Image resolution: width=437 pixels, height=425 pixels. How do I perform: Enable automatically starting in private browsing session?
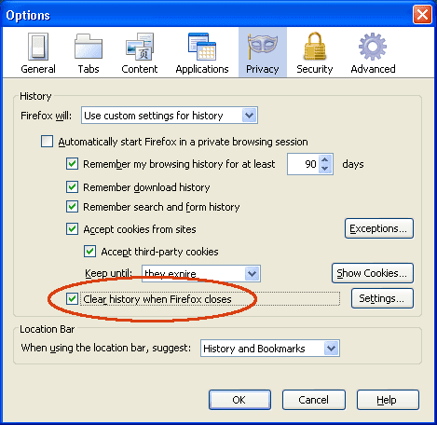(x=47, y=142)
